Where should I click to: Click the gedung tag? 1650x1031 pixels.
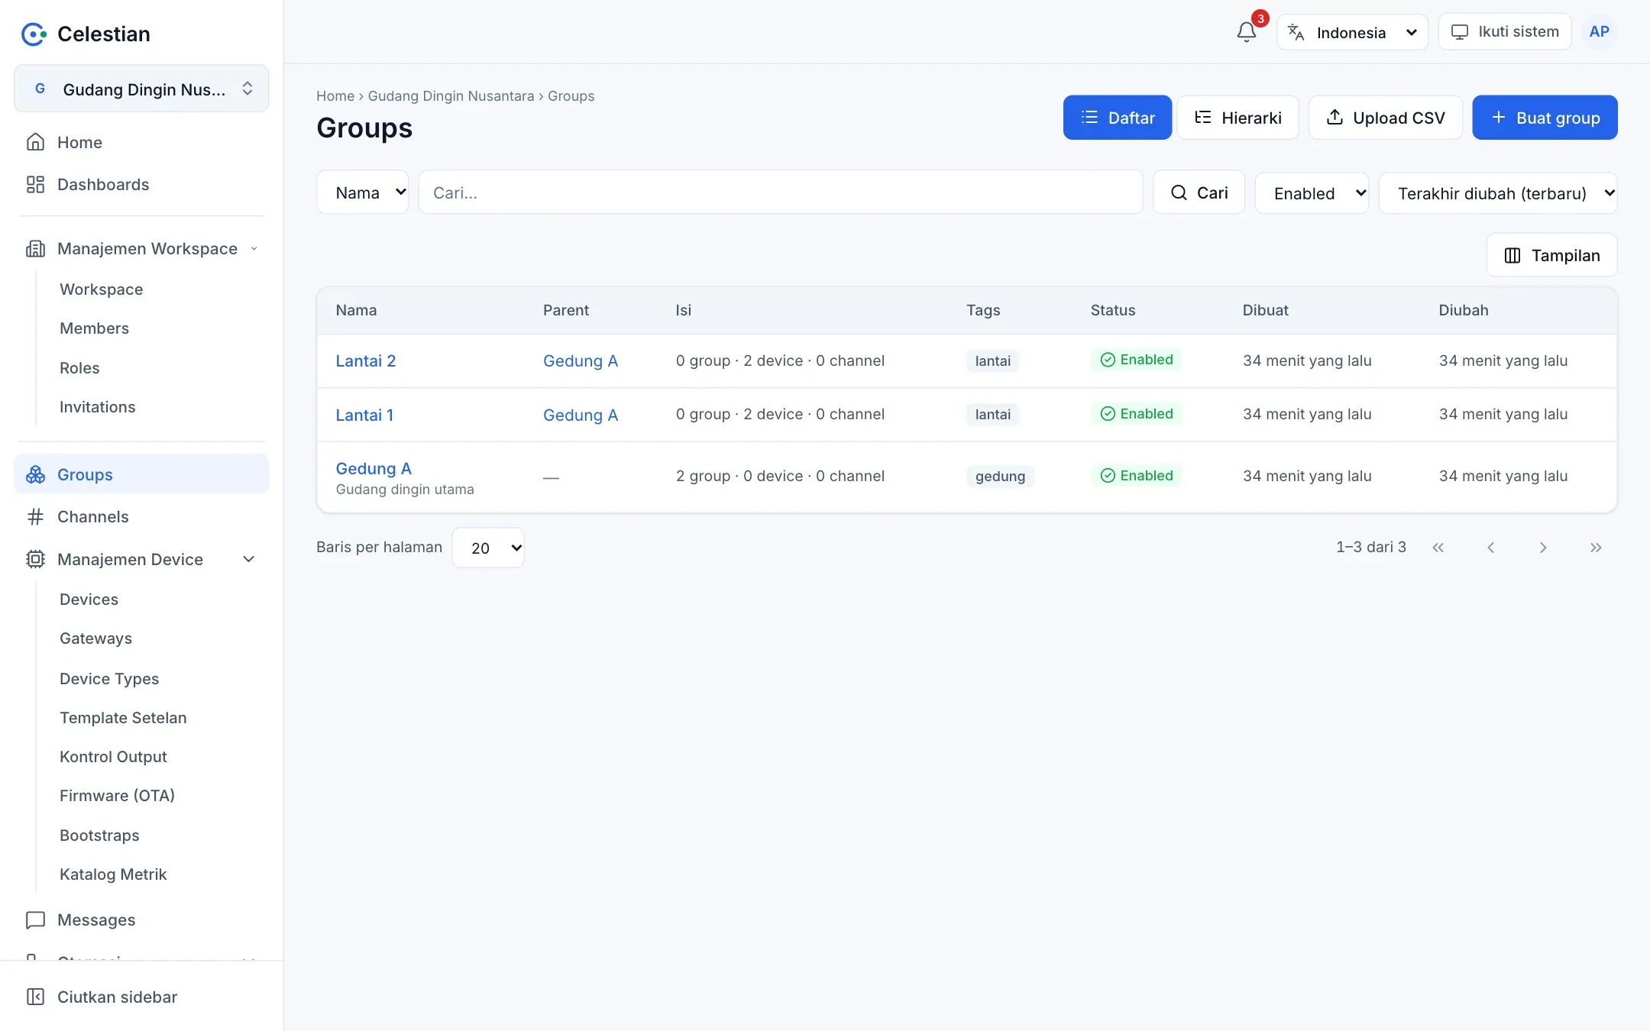[1000, 476]
